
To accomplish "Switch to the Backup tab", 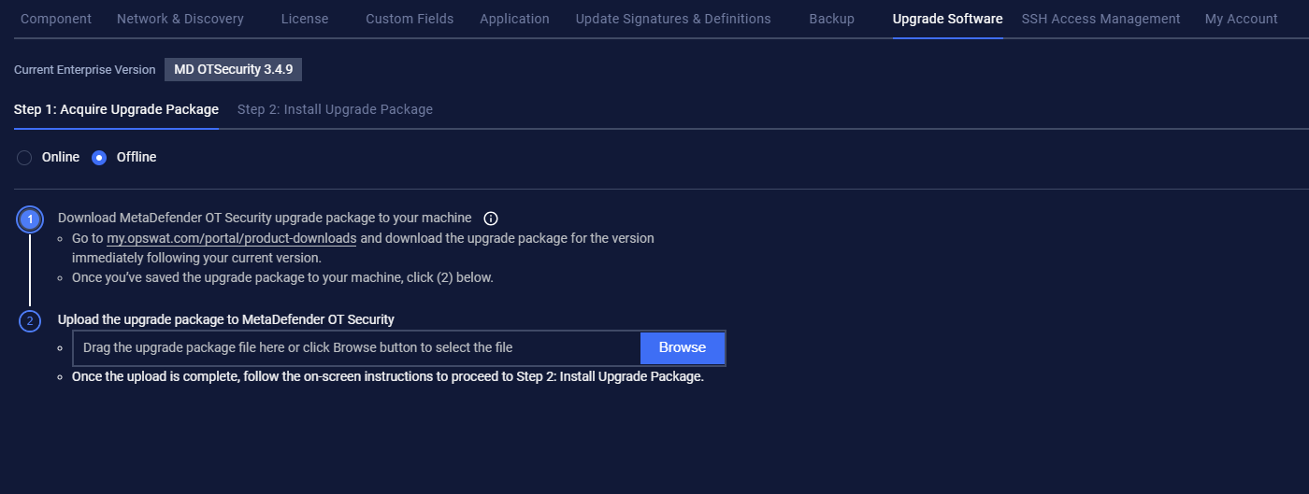I will [831, 19].
